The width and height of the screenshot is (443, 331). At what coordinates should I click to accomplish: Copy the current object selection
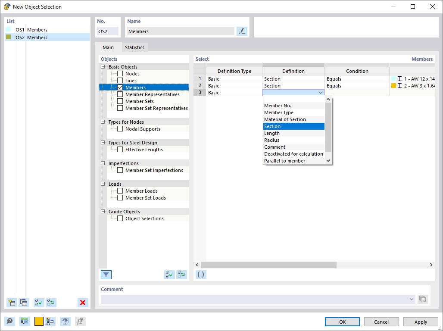click(24, 303)
